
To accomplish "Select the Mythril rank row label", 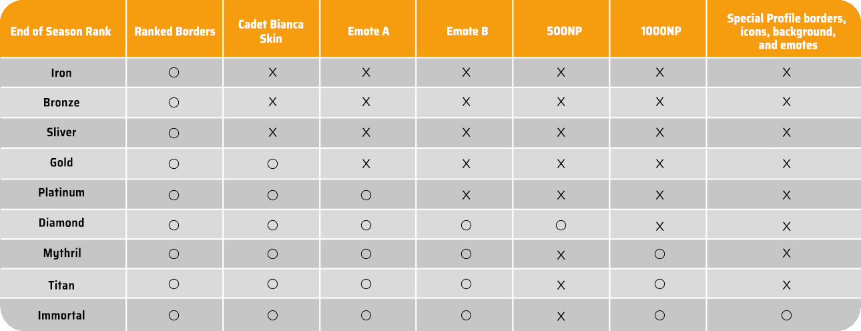I will (61, 254).
